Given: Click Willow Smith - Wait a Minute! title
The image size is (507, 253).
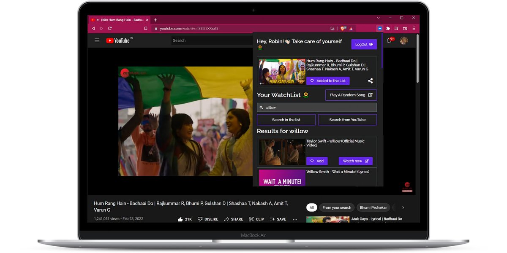Looking at the screenshot, I should pos(338,172).
